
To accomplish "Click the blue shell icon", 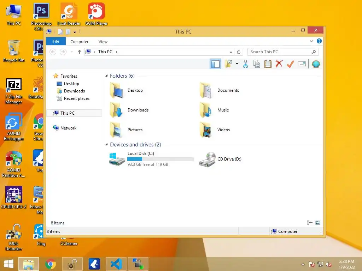I will pos(316,64).
